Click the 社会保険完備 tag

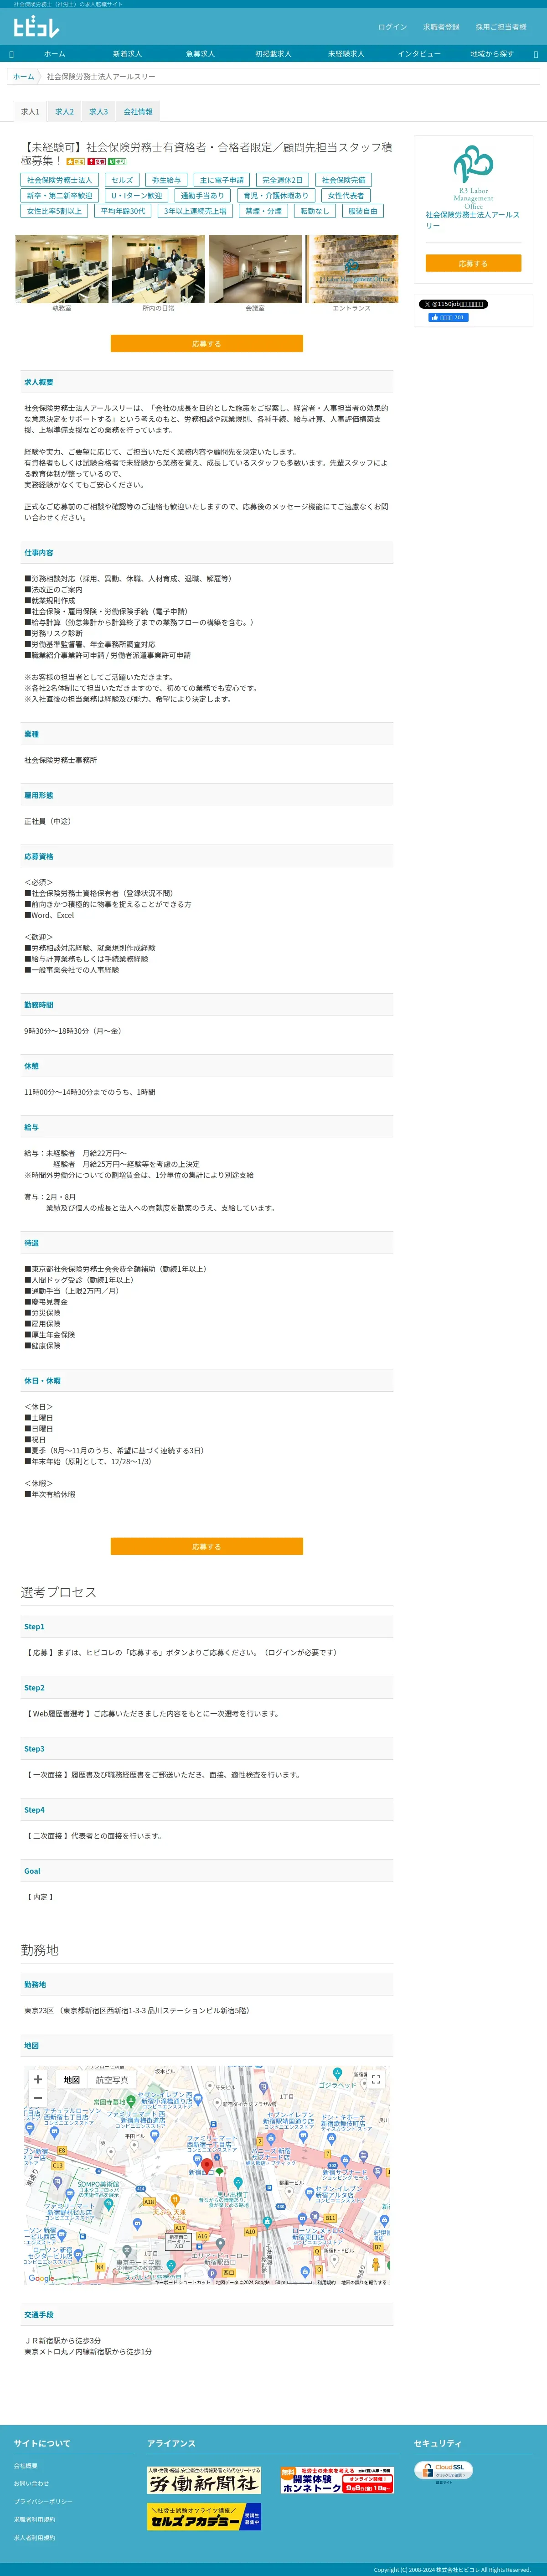343,180
